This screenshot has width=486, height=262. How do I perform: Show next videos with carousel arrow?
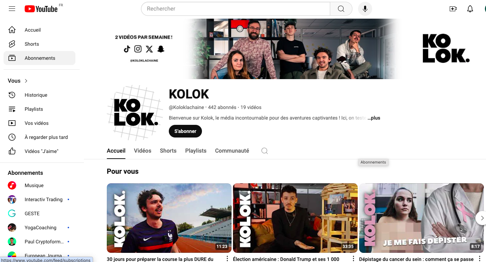[x=481, y=218]
